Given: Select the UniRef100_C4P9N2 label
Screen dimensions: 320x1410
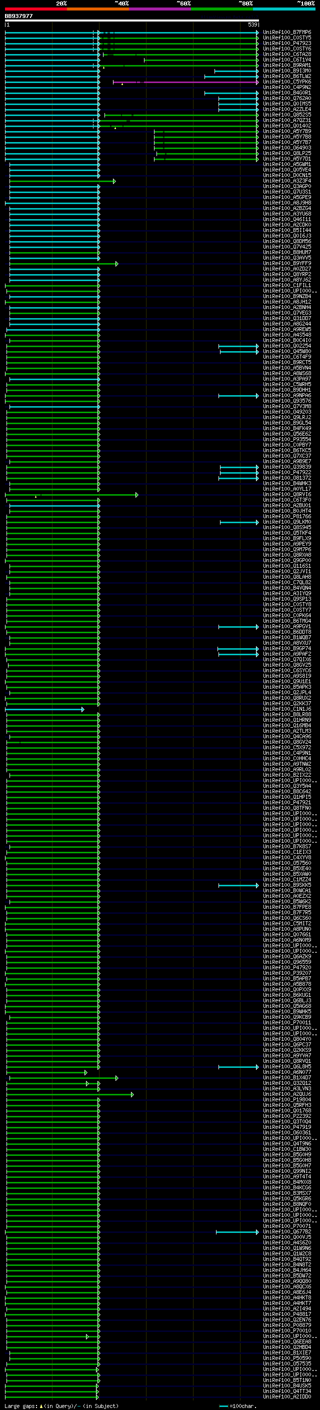Looking at the screenshot, I should pos(286,87).
